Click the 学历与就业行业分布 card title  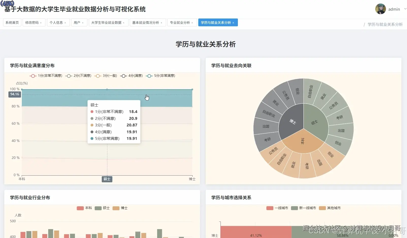30,198
